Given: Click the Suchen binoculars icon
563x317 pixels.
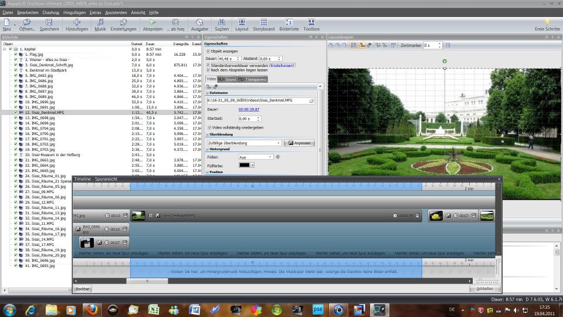Looking at the screenshot, I should click(222, 22).
